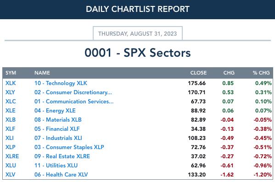Open 01 - Communication Services link
275x182 pixels.
coord(74,102)
